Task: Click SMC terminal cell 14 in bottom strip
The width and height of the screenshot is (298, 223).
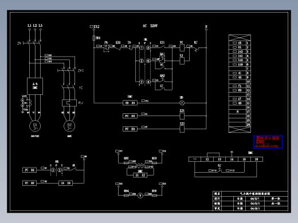Action: 232,160
